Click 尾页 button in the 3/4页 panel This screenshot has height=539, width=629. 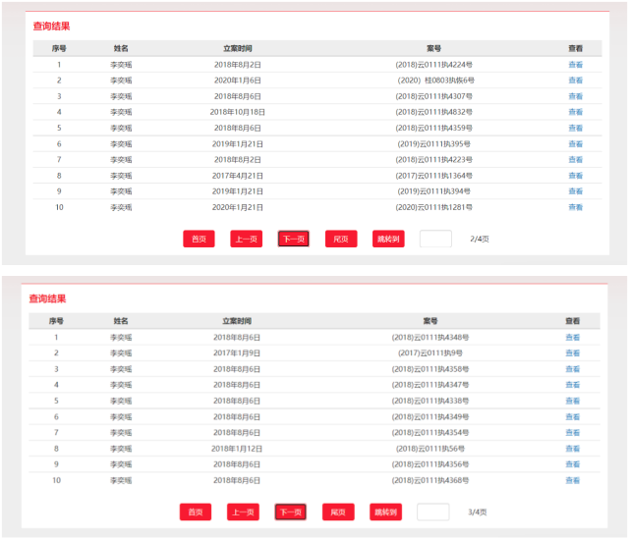click(x=338, y=512)
